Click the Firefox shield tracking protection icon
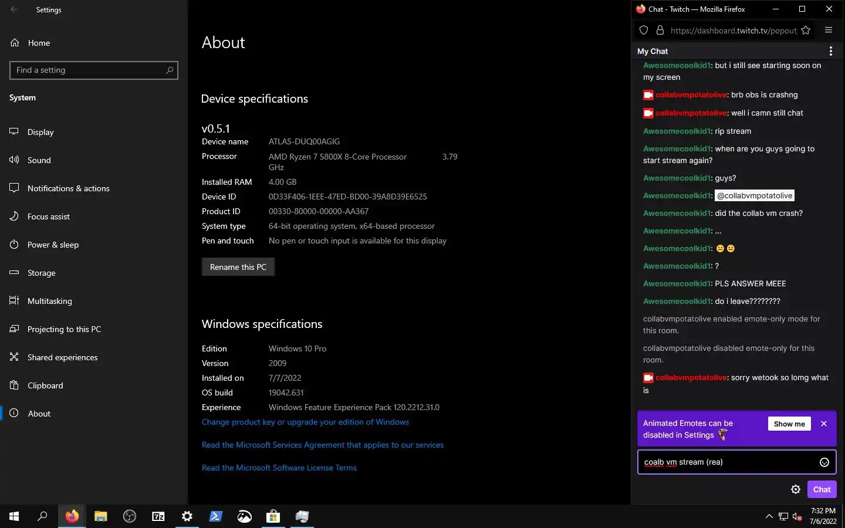The width and height of the screenshot is (845, 528). (644, 31)
